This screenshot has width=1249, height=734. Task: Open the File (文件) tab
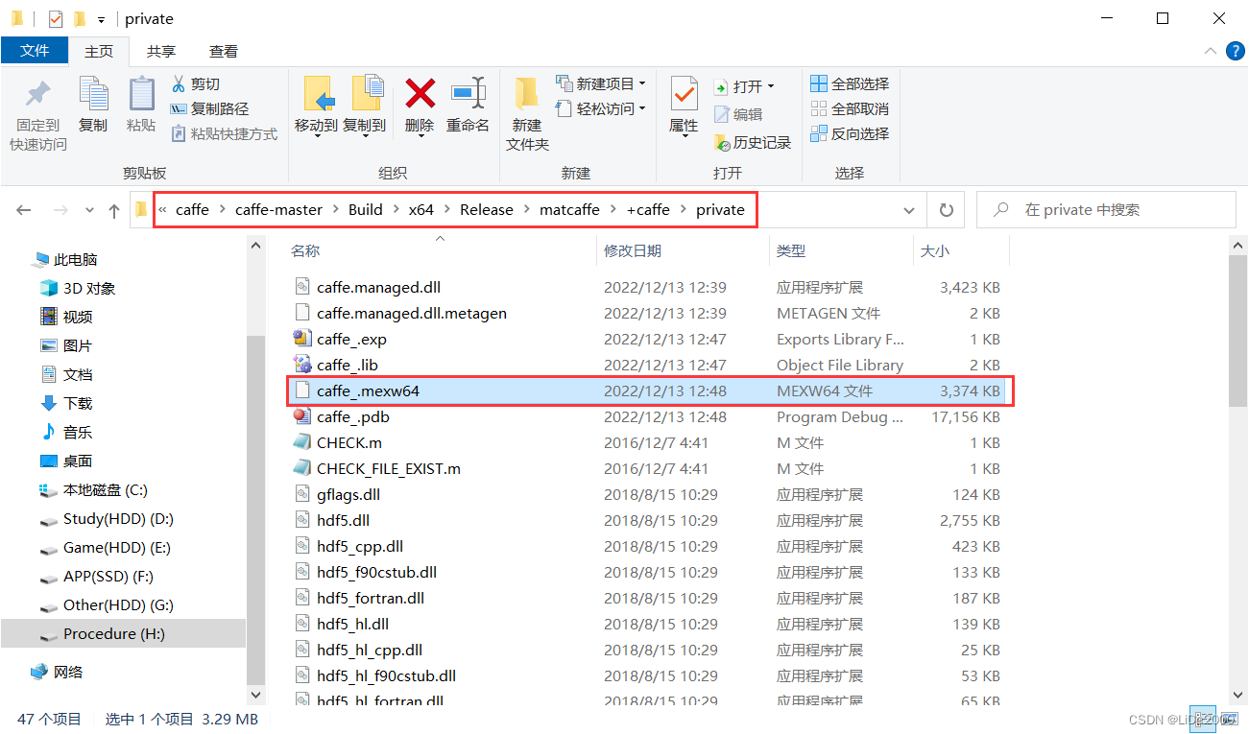(x=35, y=51)
